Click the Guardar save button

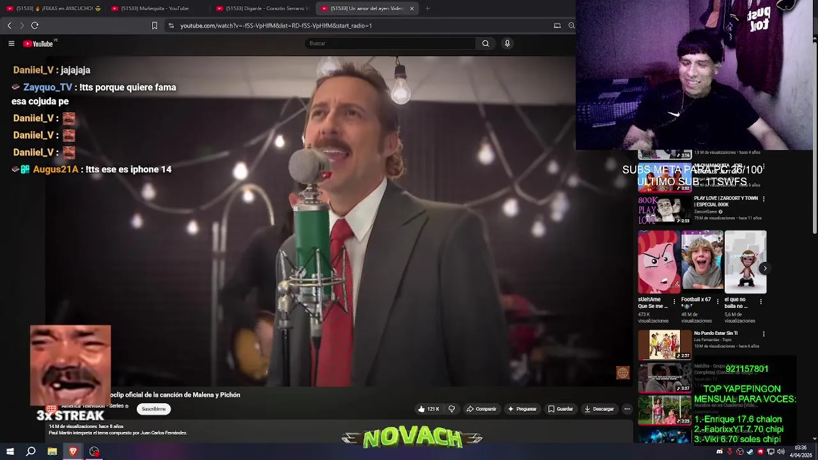point(560,409)
